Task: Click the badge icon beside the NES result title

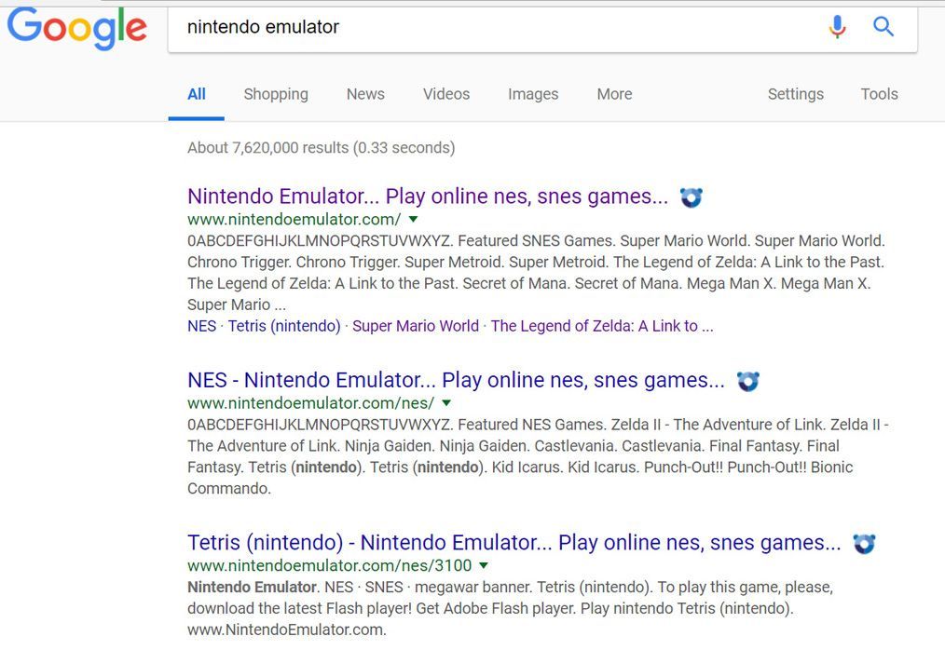Action: click(748, 381)
